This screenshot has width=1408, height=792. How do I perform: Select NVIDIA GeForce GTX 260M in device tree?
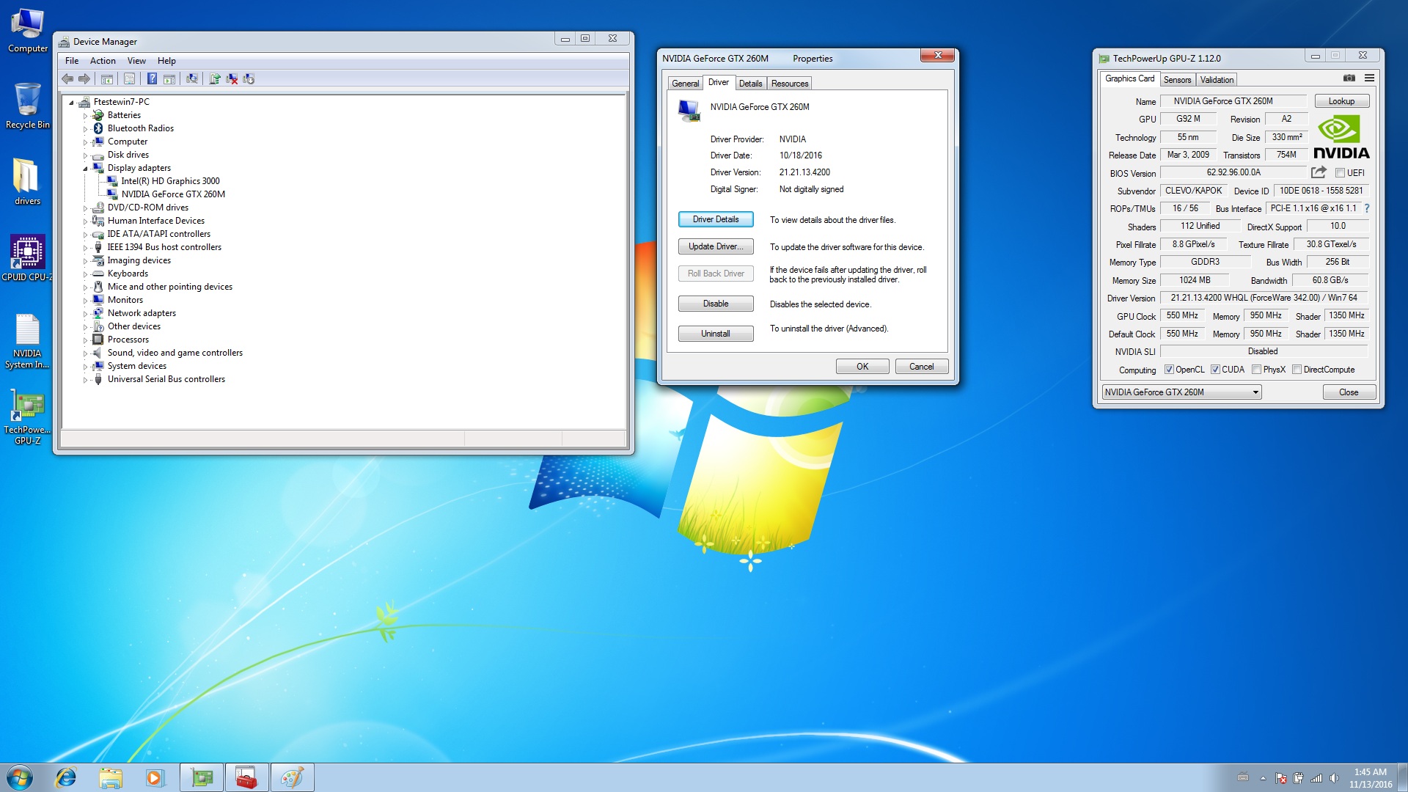tap(173, 194)
